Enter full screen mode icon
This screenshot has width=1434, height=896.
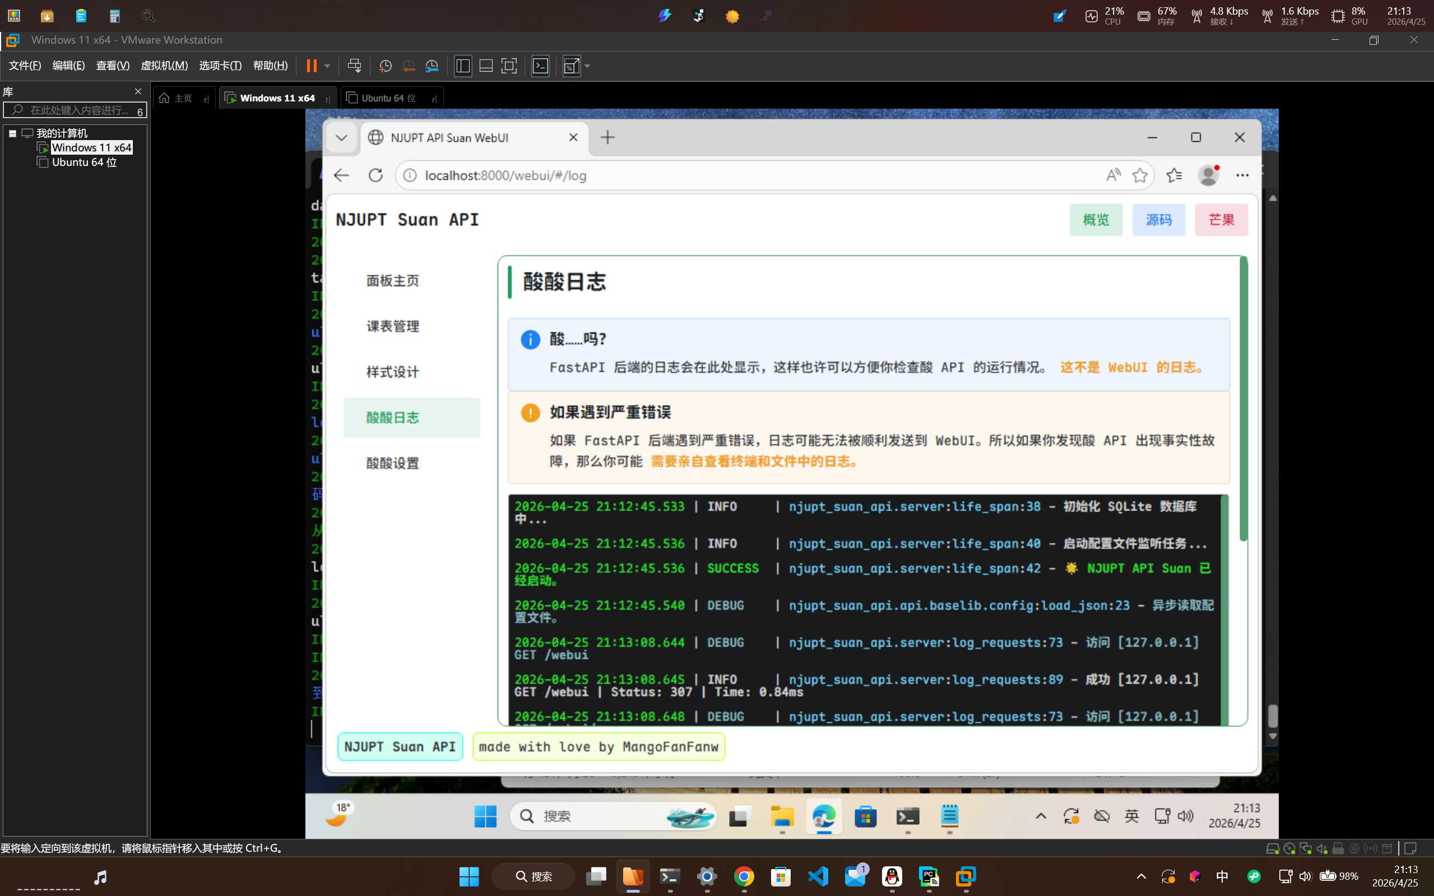509,66
